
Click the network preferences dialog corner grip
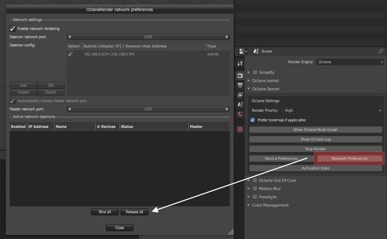[x=230, y=232]
